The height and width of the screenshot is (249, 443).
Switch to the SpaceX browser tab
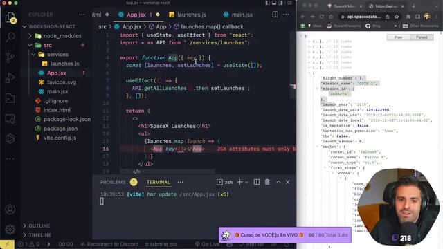(x=345, y=6)
